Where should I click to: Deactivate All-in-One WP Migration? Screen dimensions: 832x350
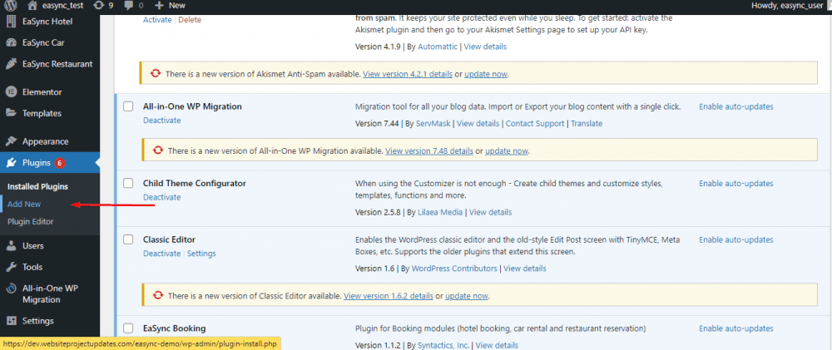(162, 121)
